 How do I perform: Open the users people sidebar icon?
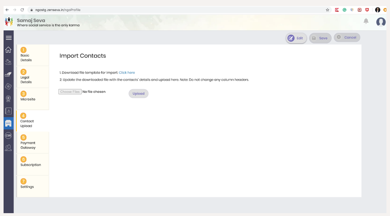click(x=8, y=148)
